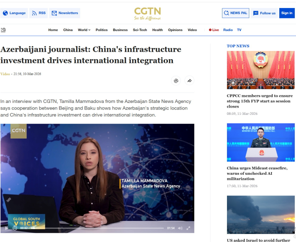Mute the video volume
This screenshot has height=242, width=296.
pyautogui.click(x=180, y=228)
